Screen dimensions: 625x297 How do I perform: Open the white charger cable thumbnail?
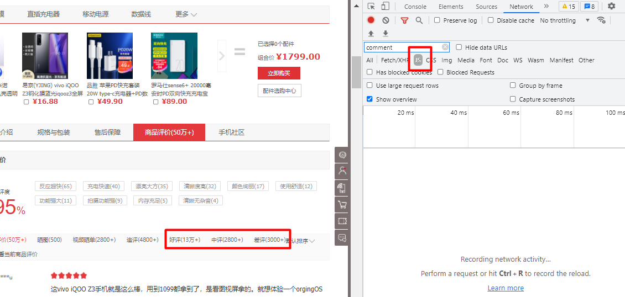110,56
